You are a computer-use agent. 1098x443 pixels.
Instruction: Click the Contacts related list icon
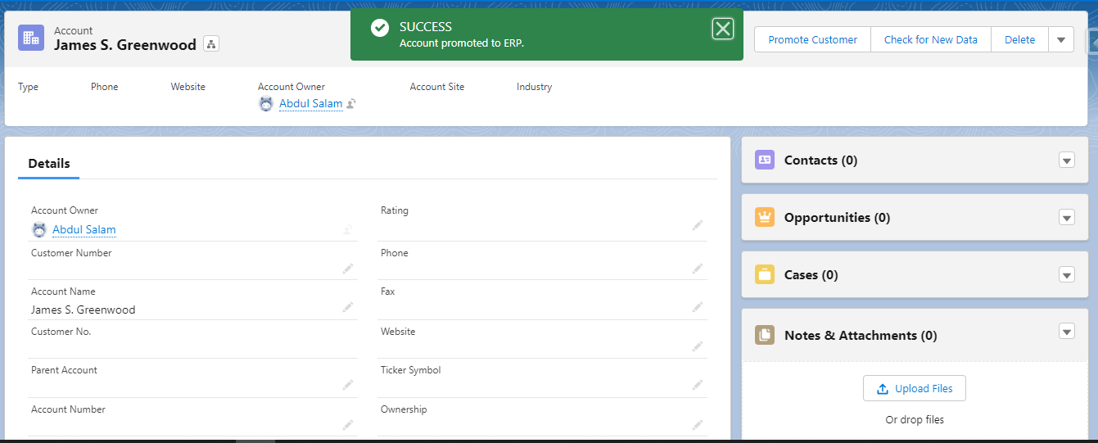tap(765, 160)
